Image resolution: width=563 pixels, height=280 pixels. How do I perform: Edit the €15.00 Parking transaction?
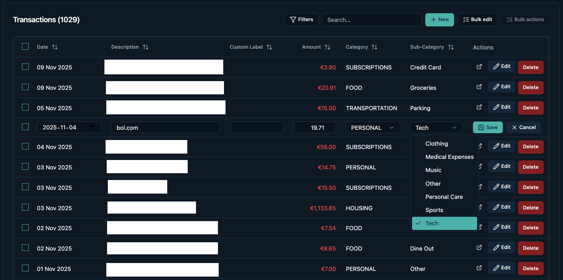pos(501,107)
